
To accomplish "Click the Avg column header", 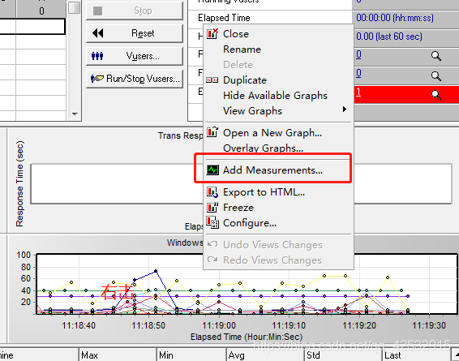I will tap(265, 355).
